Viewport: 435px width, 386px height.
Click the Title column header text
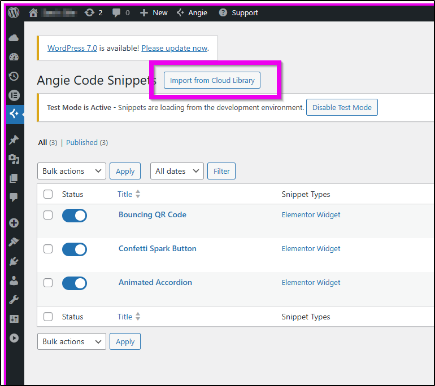point(124,194)
